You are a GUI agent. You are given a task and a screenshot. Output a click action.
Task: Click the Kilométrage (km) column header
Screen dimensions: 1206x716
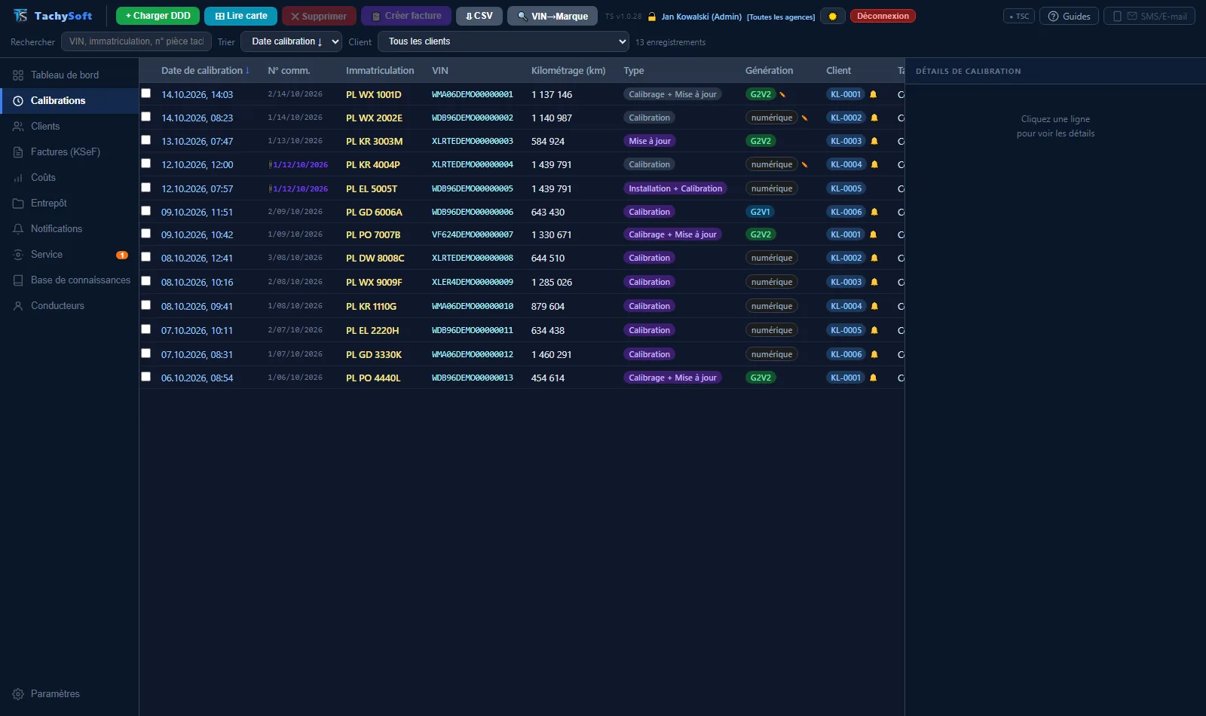(568, 70)
